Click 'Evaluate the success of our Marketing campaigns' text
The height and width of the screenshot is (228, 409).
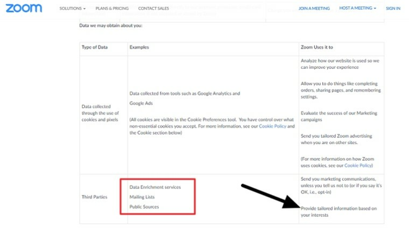pyautogui.click(x=339, y=116)
